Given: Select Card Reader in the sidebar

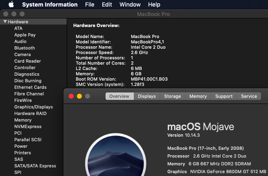Looking at the screenshot, I should (27, 61).
